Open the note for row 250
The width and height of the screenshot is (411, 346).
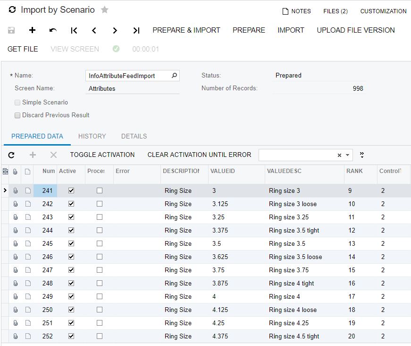(28, 310)
